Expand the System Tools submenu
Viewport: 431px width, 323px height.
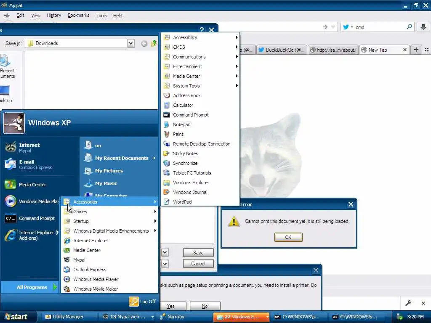[x=200, y=86]
